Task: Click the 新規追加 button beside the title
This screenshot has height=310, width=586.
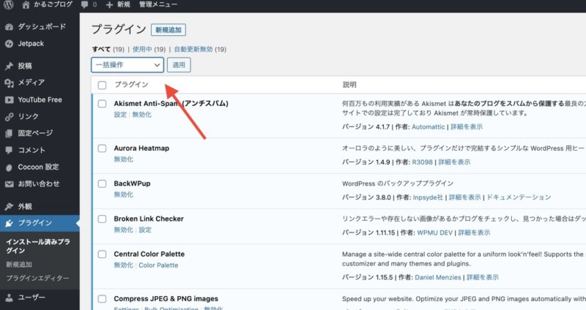Action: [168, 30]
